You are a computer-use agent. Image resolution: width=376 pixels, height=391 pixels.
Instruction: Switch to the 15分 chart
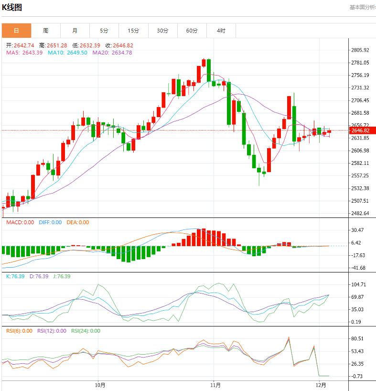(134, 30)
